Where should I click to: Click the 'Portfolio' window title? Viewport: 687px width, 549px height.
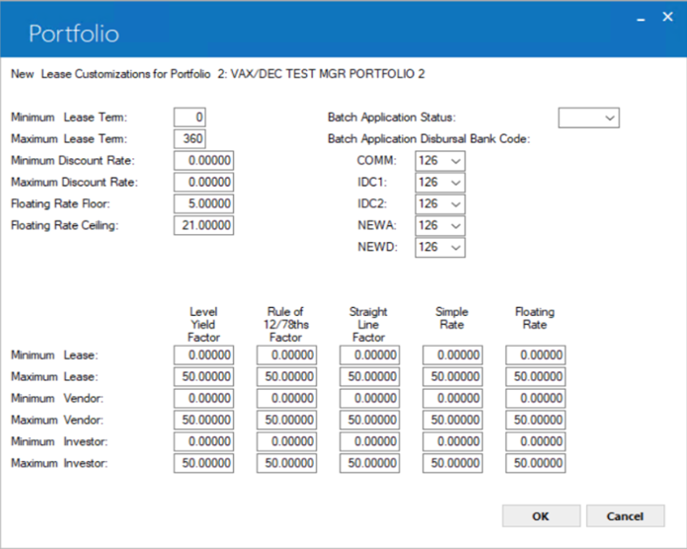coord(74,34)
